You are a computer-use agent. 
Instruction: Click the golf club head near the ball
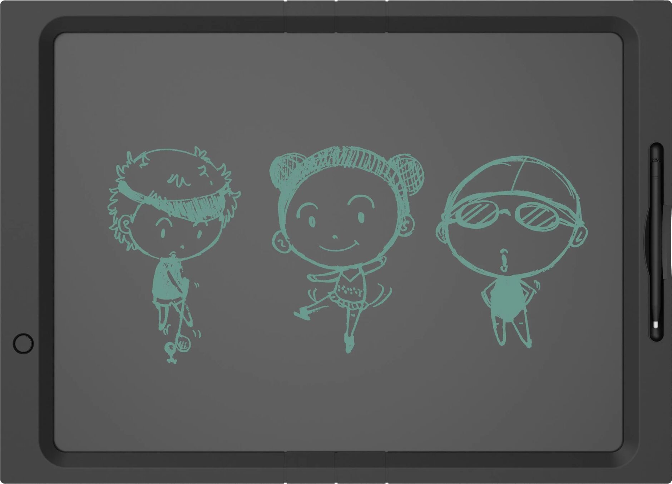(x=183, y=344)
